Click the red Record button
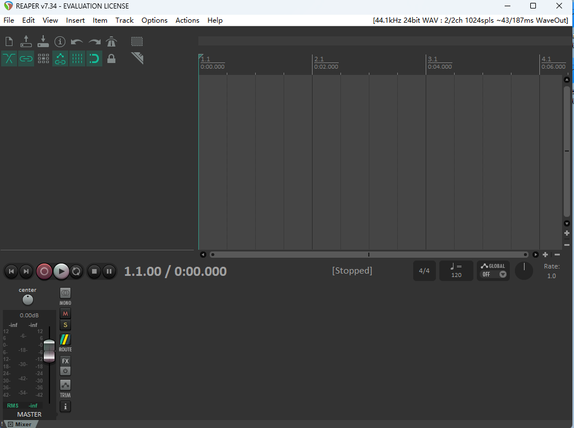 point(44,271)
